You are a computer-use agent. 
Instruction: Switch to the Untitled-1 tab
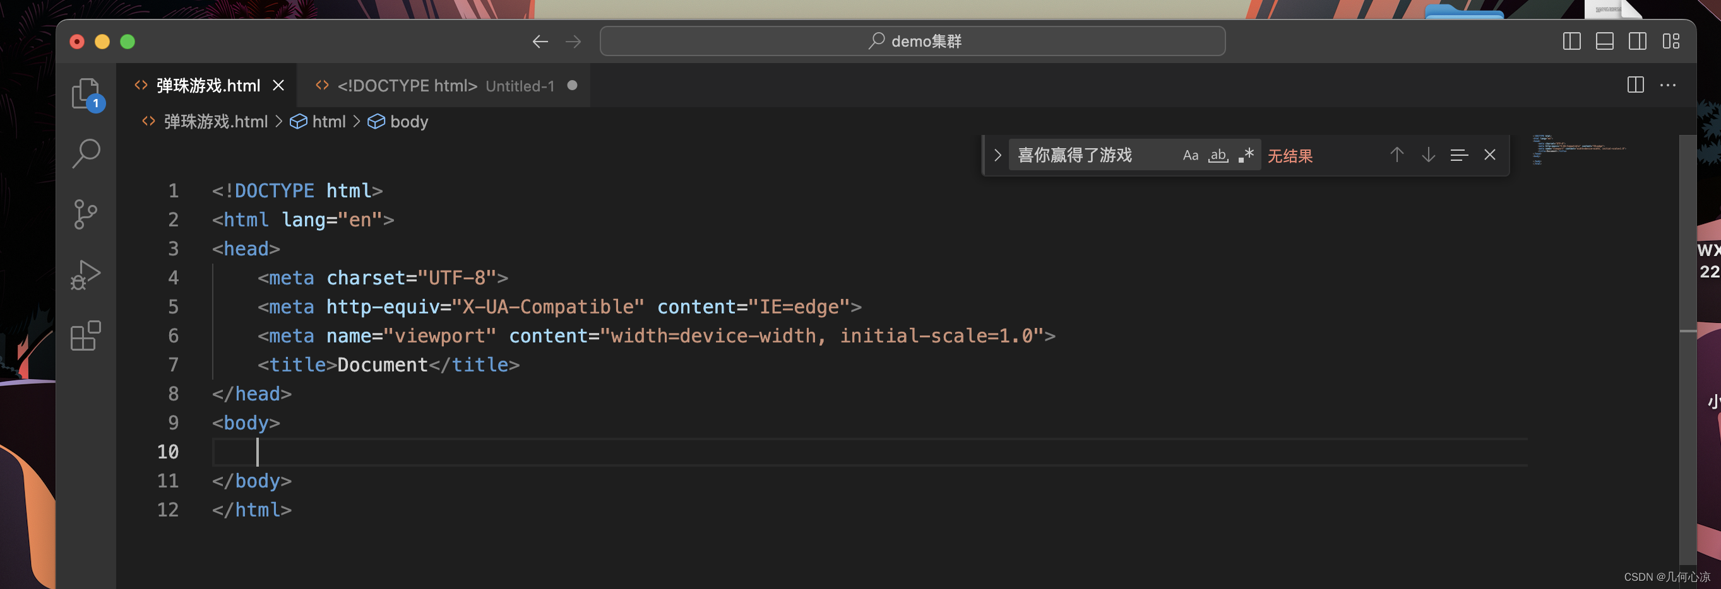tap(445, 85)
